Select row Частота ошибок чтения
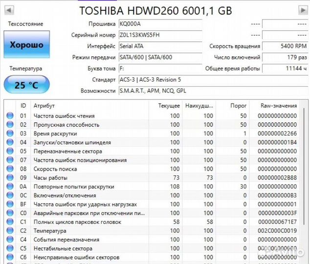Image resolution: width=310 pixels, height=264 pixels. point(152,115)
